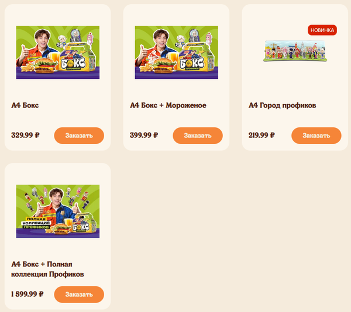Click the 219.99 ₽ price
The width and height of the screenshot is (351, 312).
pyautogui.click(x=261, y=135)
